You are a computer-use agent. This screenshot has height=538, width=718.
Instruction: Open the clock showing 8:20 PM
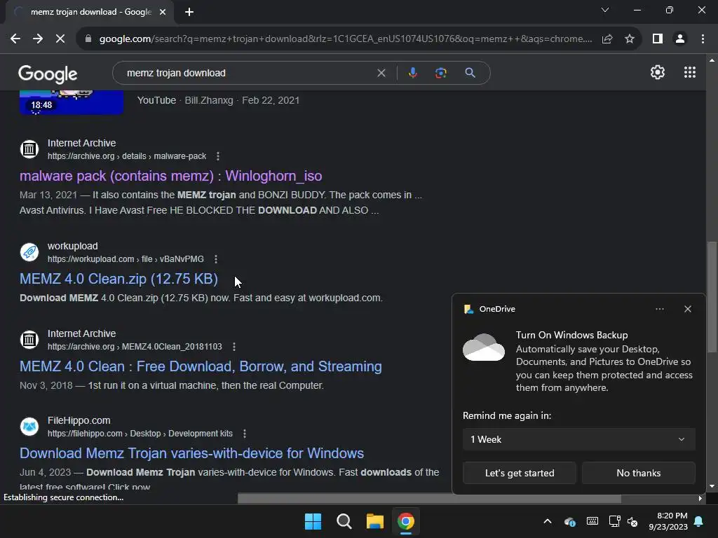[x=668, y=521]
